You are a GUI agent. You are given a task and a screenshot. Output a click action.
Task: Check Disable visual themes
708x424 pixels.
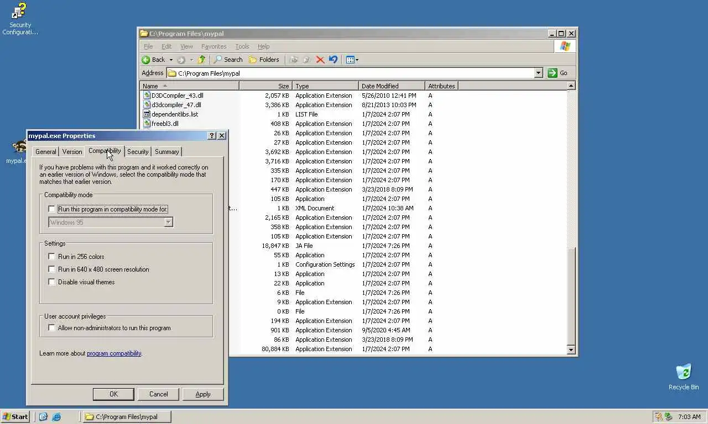click(52, 282)
